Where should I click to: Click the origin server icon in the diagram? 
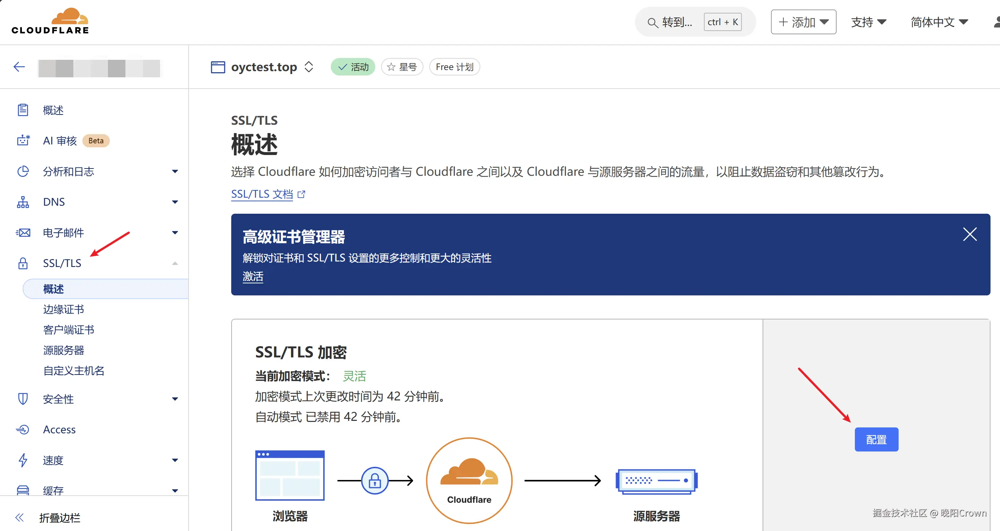[656, 481]
